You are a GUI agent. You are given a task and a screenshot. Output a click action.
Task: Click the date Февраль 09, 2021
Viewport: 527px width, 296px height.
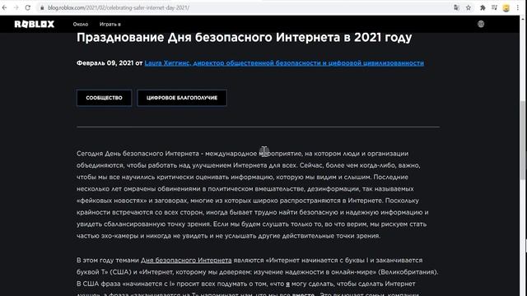[105, 63]
